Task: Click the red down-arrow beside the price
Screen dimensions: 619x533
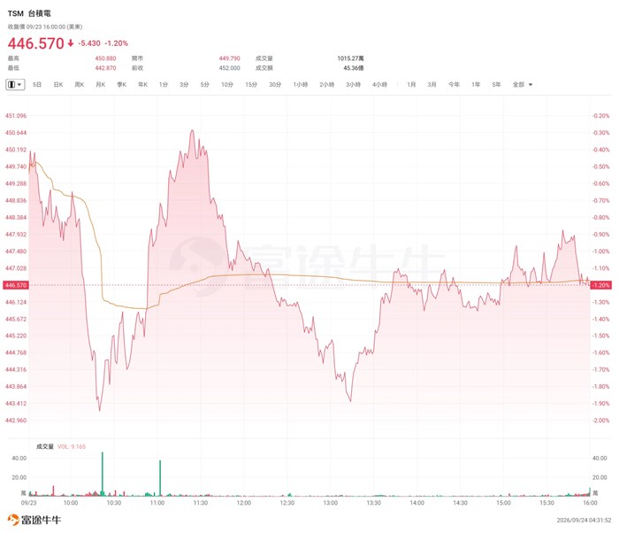Action: (x=70, y=43)
